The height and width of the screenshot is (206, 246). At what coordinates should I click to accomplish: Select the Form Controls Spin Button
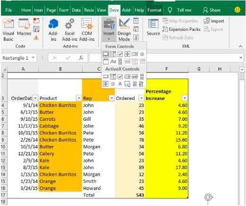click(x=128, y=54)
